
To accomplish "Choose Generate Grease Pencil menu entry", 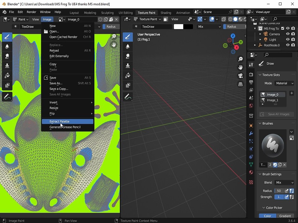I will point(67,127).
